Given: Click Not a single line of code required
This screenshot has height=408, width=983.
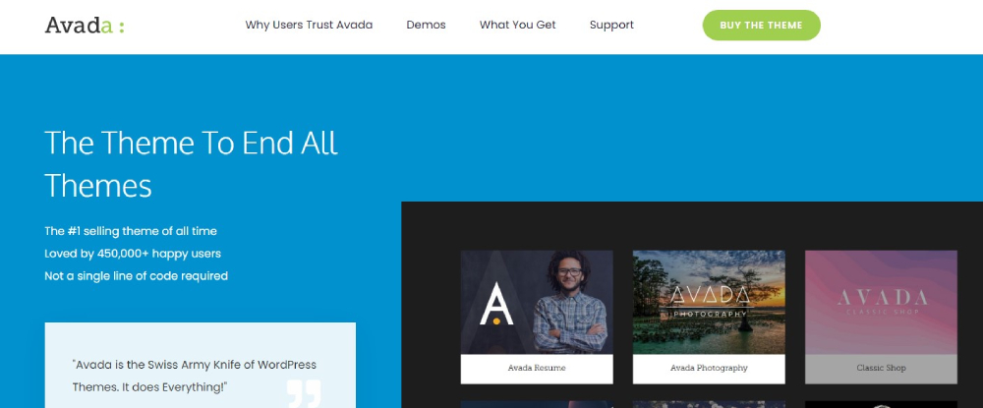Looking at the screenshot, I should (x=136, y=276).
